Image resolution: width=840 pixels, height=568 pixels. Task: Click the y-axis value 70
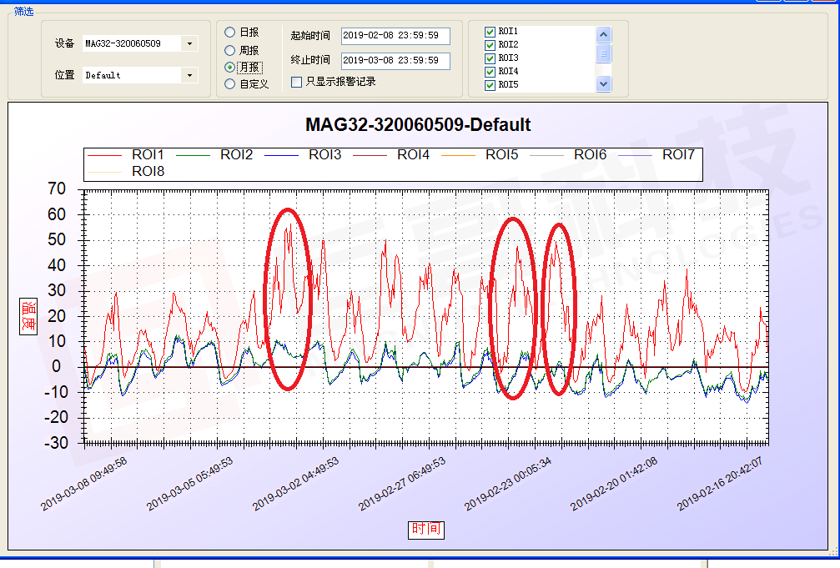[57, 188]
